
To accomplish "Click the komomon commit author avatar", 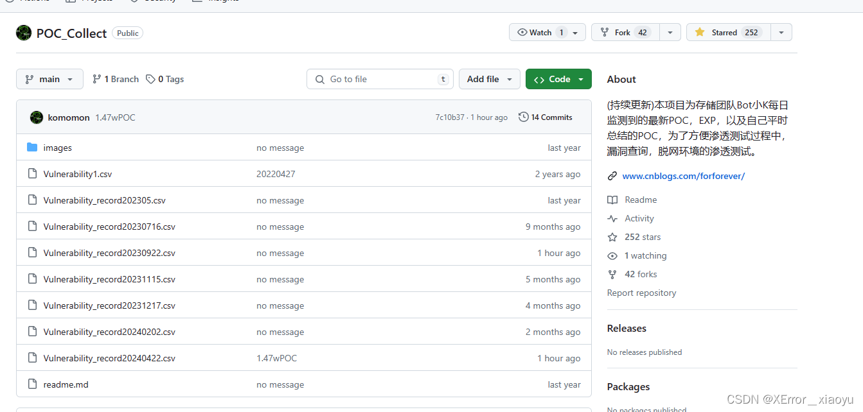I will point(37,117).
